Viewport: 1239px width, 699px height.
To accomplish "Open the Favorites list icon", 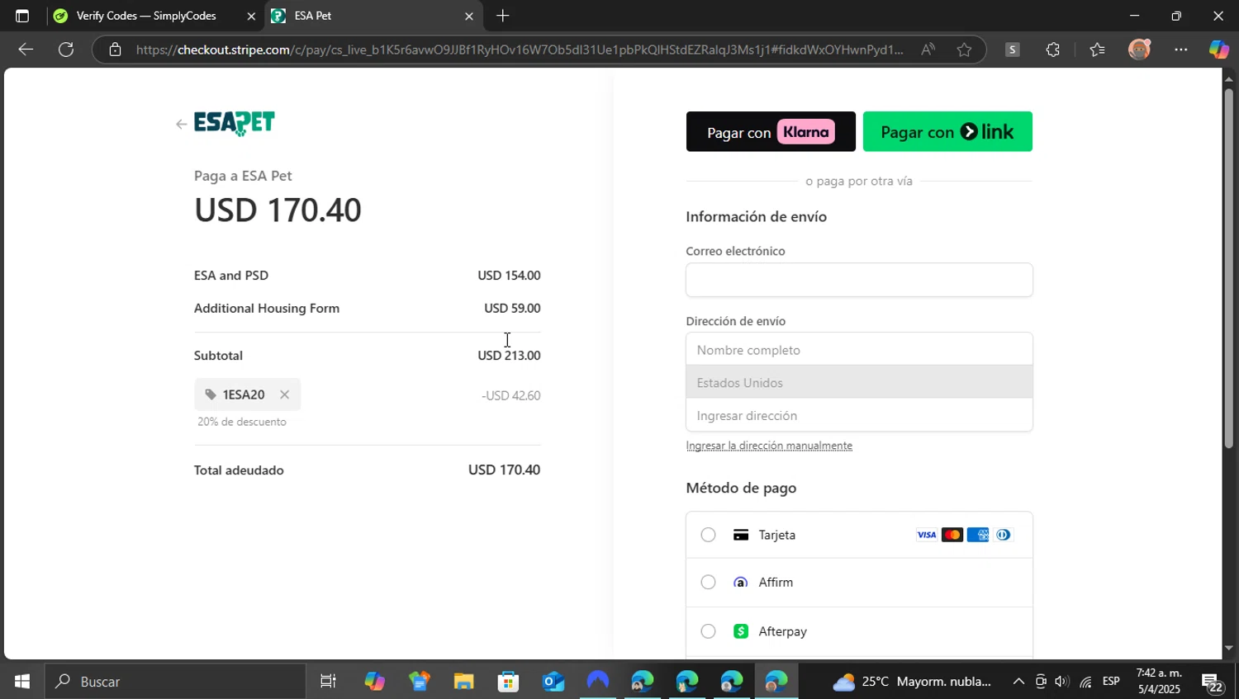I will 1097,50.
